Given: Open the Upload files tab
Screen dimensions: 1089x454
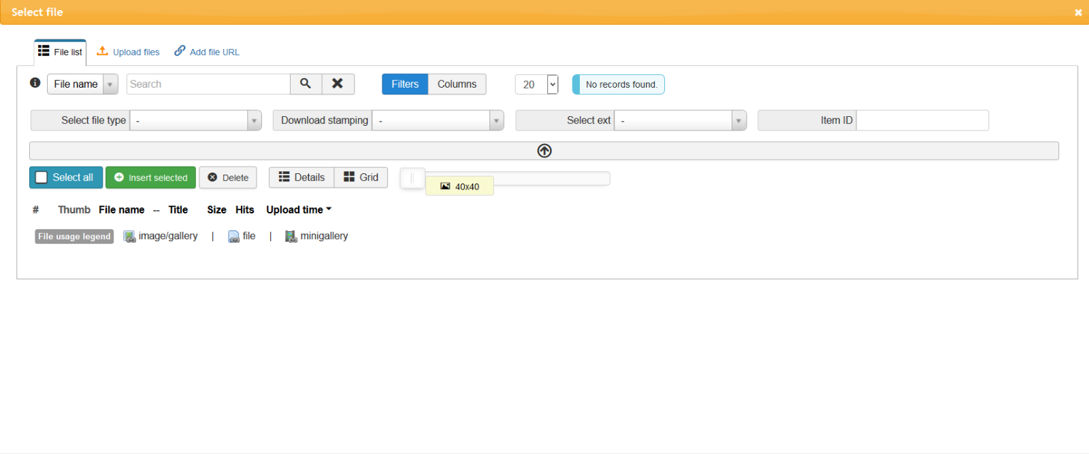Looking at the screenshot, I should 129,52.
